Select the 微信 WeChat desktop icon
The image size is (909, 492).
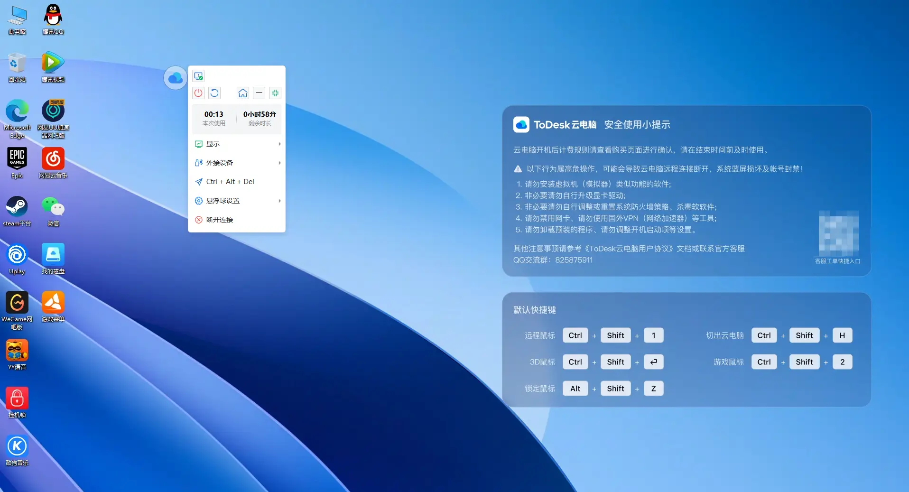point(53,212)
